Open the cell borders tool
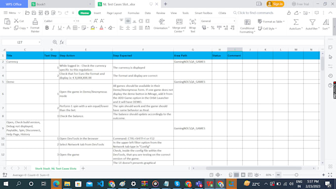The width and height of the screenshot is (336, 189). pos(75,28)
